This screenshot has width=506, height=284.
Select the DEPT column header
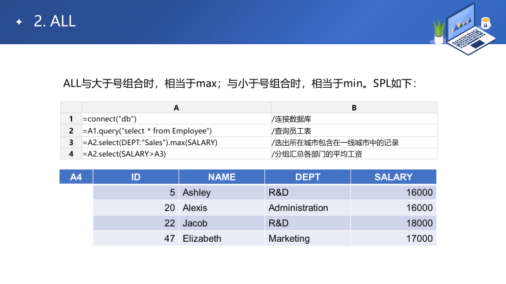click(x=307, y=177)
